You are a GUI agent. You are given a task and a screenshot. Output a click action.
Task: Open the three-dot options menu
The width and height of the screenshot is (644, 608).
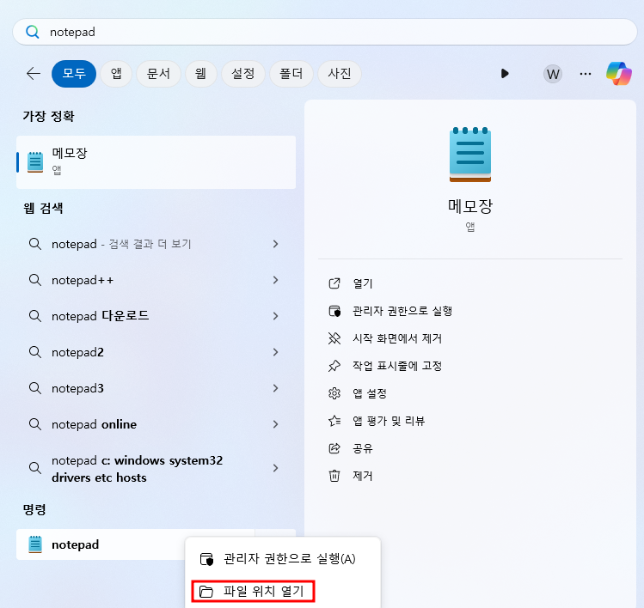click(x=586, y=74)
